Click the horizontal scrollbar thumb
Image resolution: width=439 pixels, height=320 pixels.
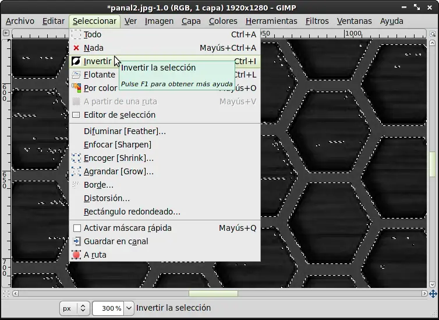click(213, 294)
